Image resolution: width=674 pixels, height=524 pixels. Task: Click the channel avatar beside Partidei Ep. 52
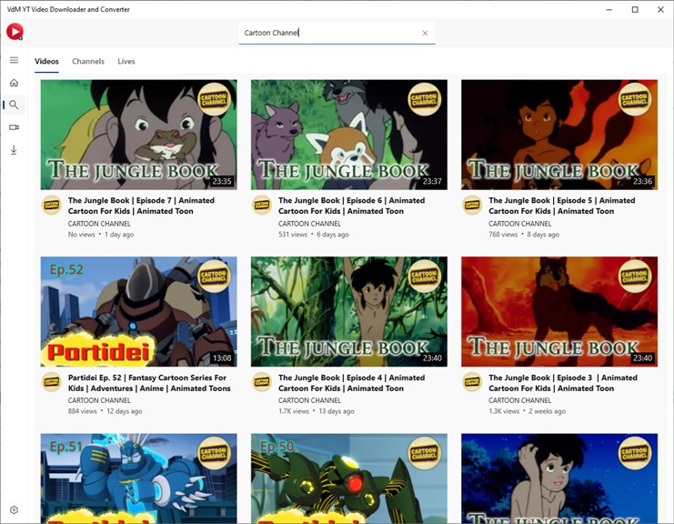(x=52, y=382)
